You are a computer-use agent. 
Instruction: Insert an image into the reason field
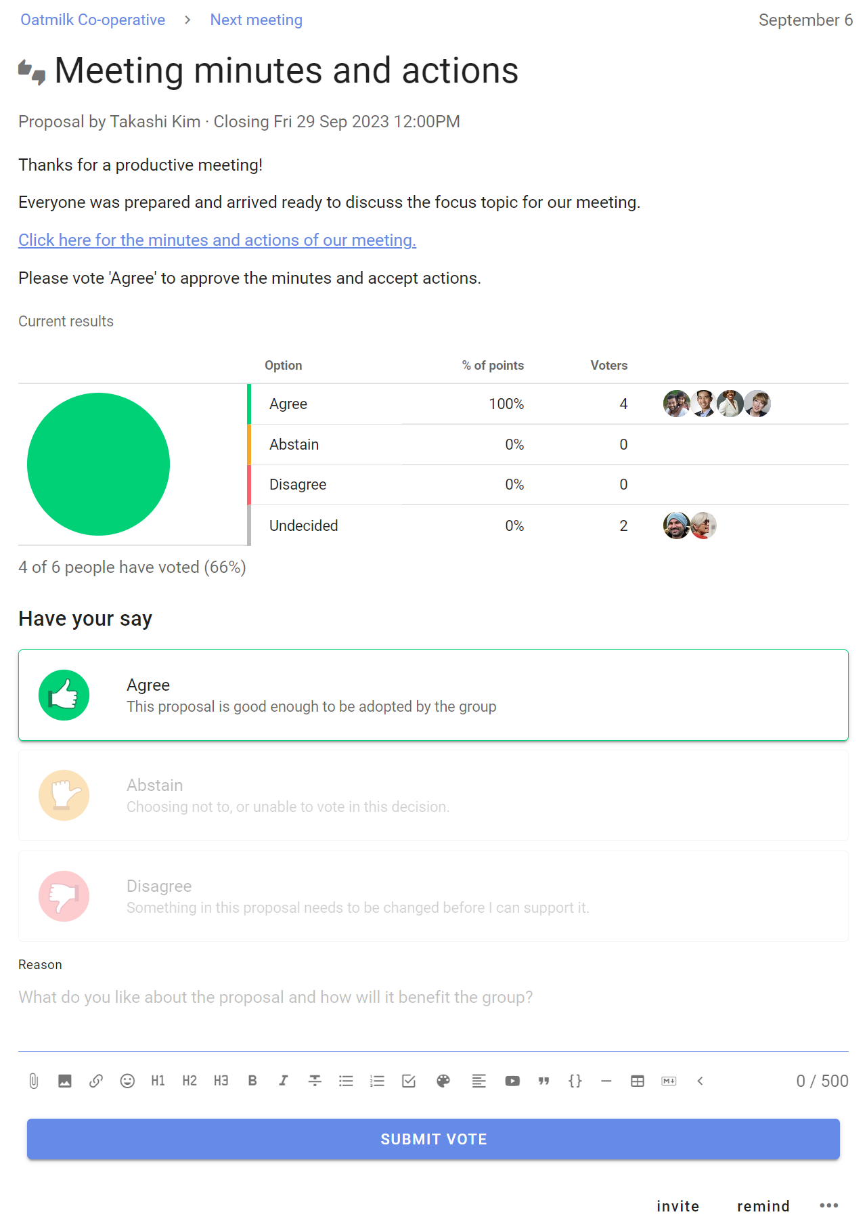pyautogui.click(x=64, y=1081)
